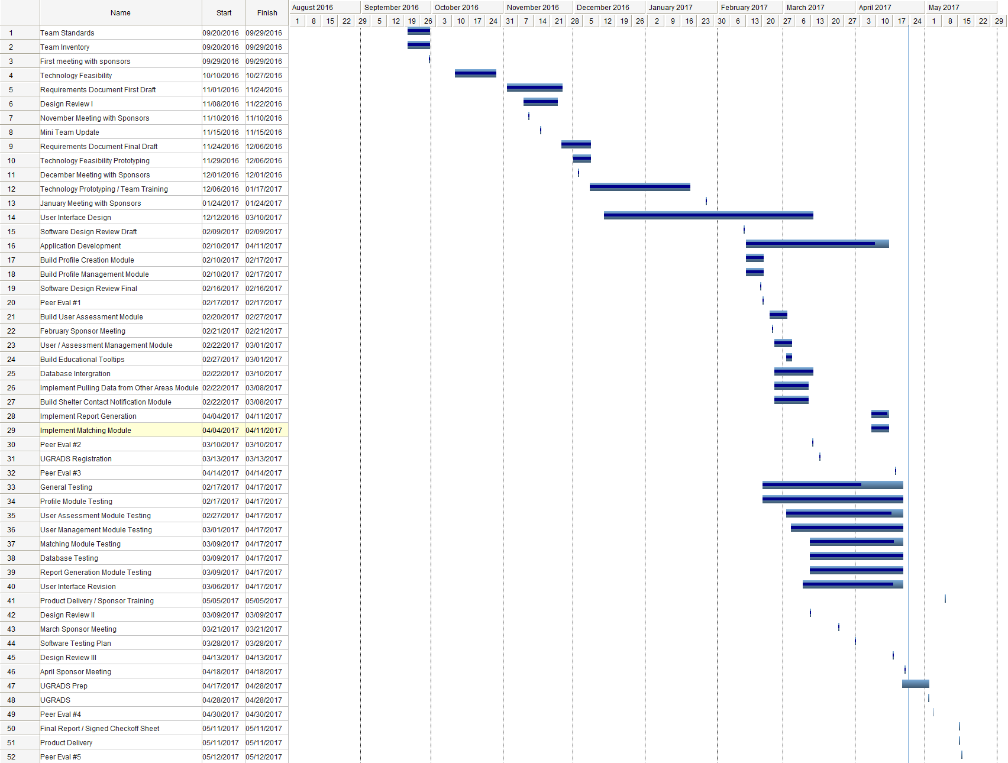
Task: Select the Team Standards task row
Action: pyautogui.click(x=144, y=33)
